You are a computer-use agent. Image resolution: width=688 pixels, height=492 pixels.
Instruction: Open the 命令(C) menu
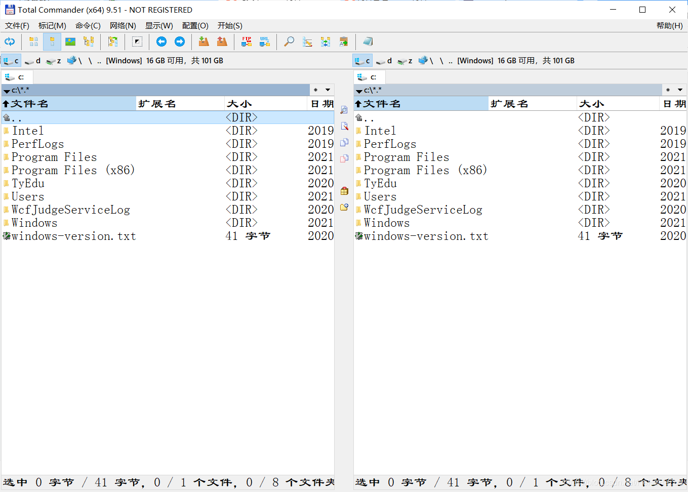88,25
